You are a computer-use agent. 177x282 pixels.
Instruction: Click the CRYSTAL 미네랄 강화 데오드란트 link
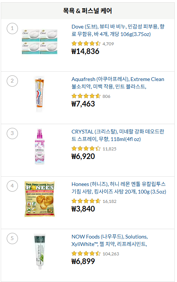[x=118, y=135]
